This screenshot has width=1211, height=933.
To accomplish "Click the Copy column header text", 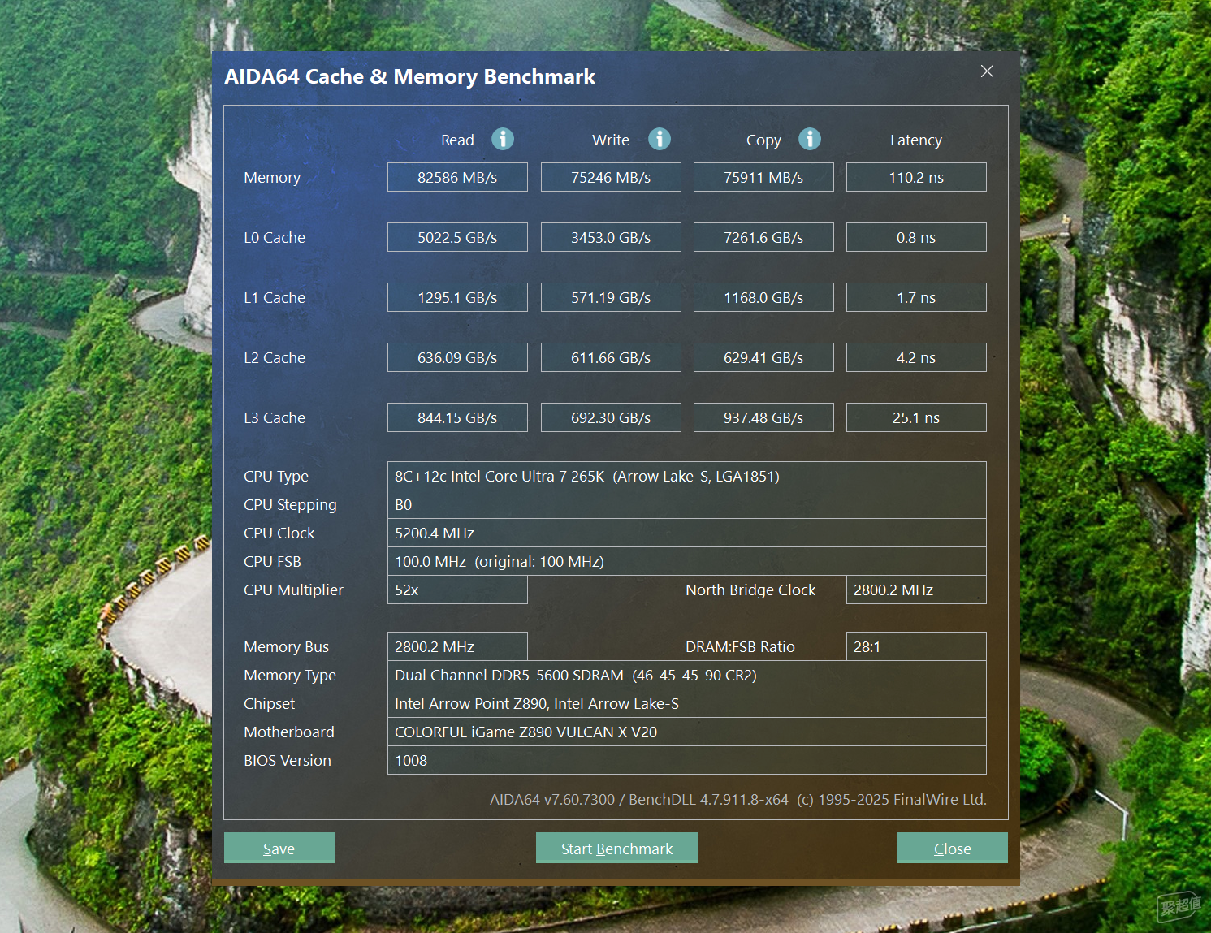I will pyautogui.click(x=763, y=140).
